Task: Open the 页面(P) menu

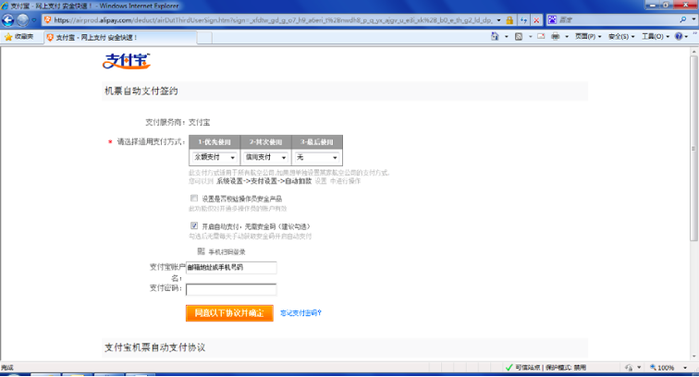Action: point(588,37)
